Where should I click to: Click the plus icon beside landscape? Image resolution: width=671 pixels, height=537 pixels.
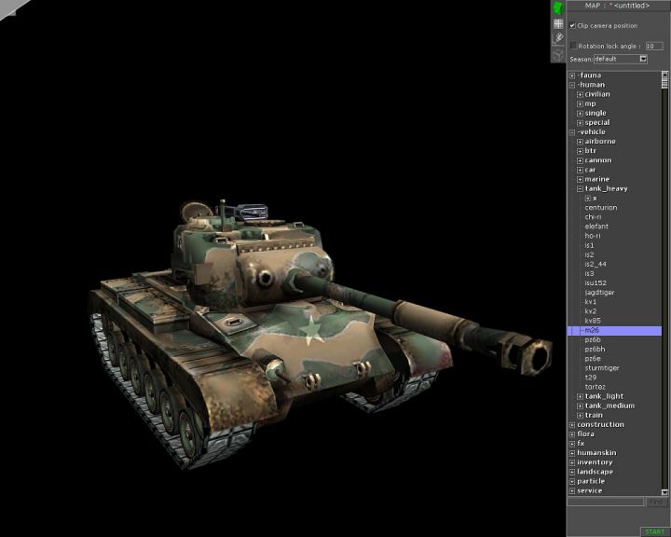572,472
